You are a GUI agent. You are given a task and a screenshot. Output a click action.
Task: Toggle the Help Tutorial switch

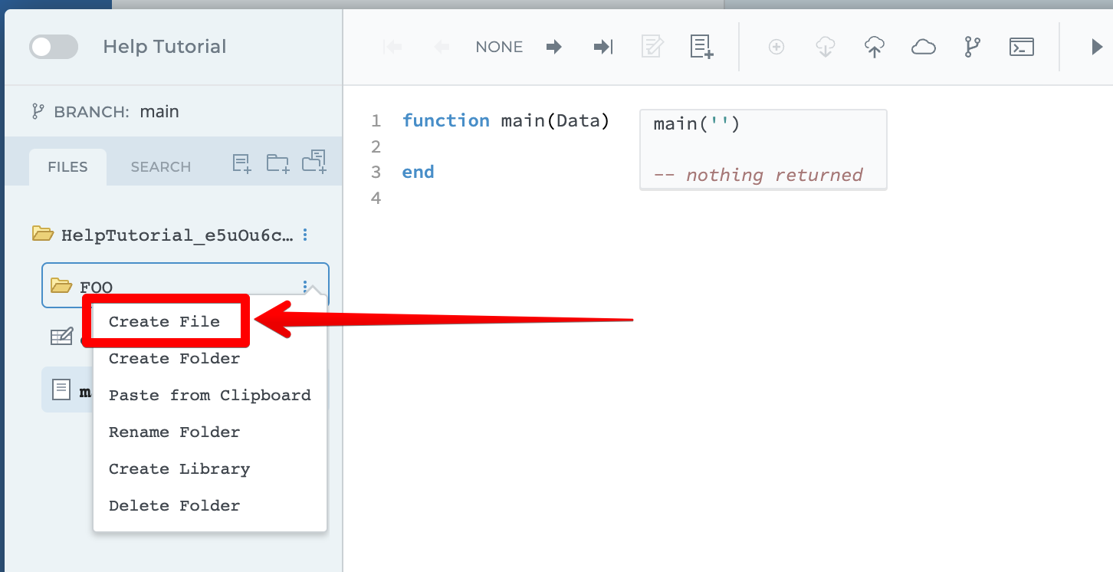coord(54,47)
